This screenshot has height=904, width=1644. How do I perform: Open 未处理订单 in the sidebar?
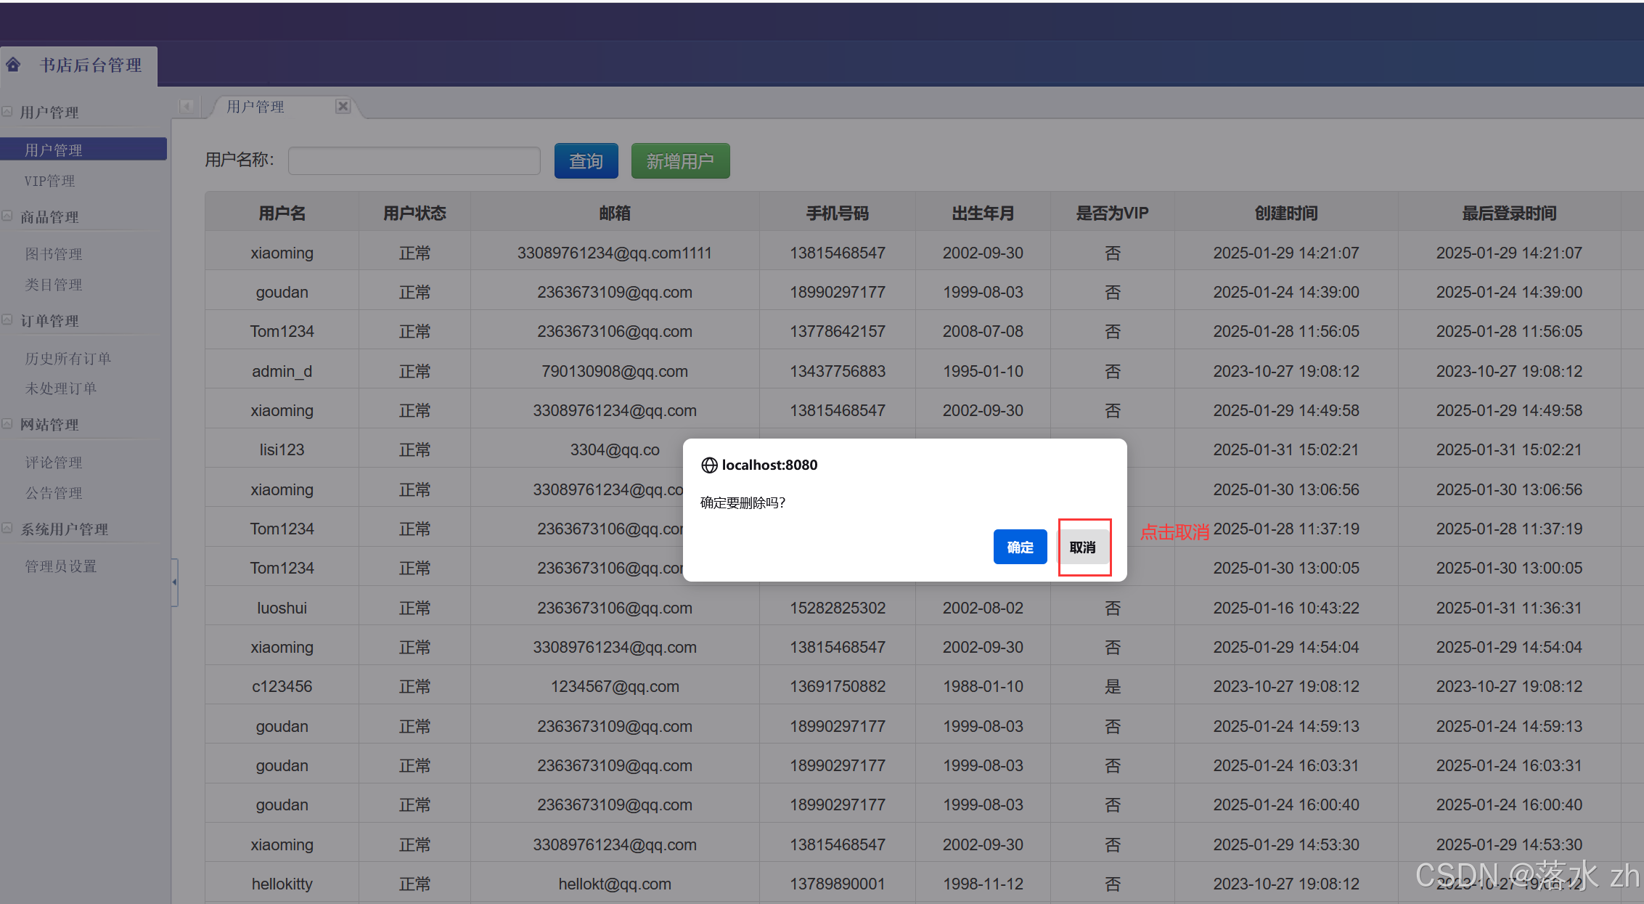coord(61,388)
